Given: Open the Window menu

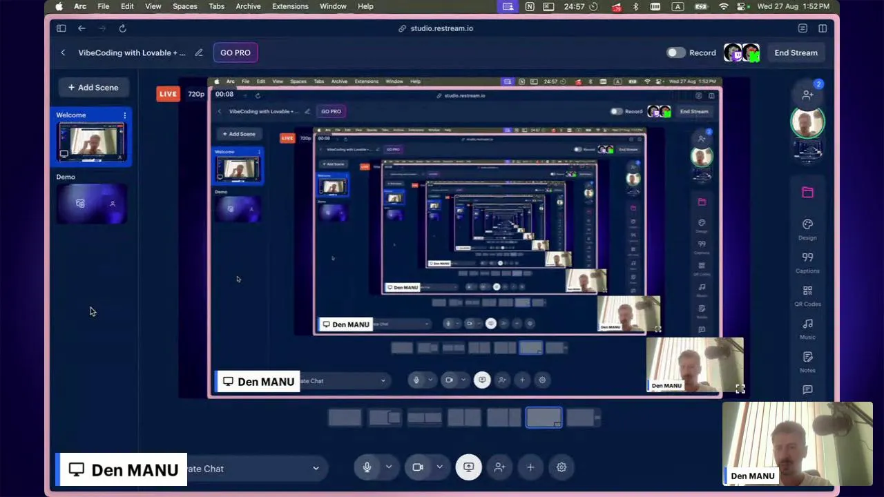Looking at the screenshot, I should click(x=333, y=6).
